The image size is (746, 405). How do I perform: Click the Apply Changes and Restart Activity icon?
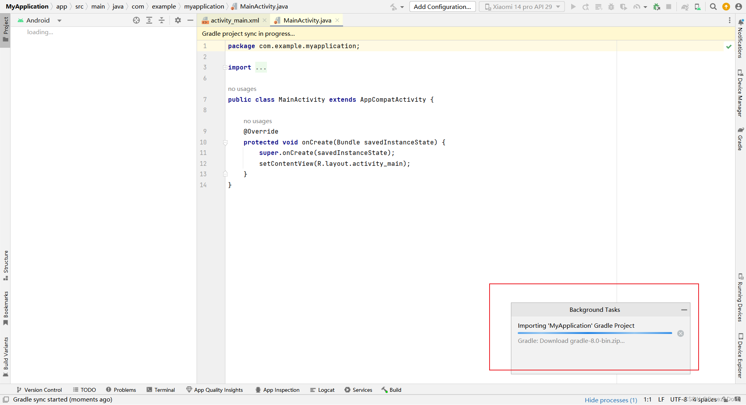click(x=586, y=7)
